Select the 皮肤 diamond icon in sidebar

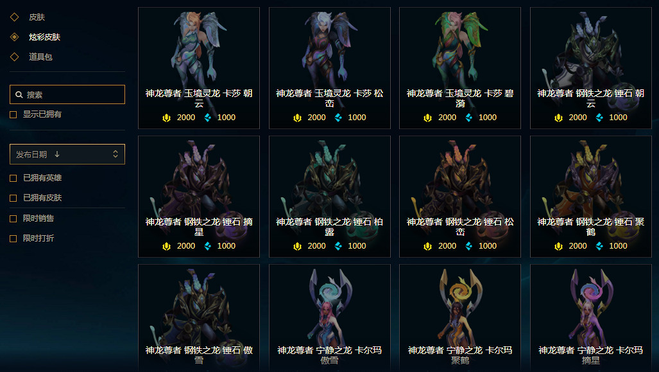[x=14, y=17]
